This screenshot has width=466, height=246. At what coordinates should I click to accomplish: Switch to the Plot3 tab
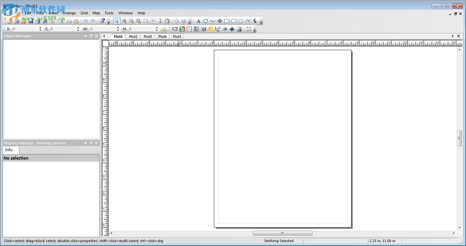(x=148, y=37)
